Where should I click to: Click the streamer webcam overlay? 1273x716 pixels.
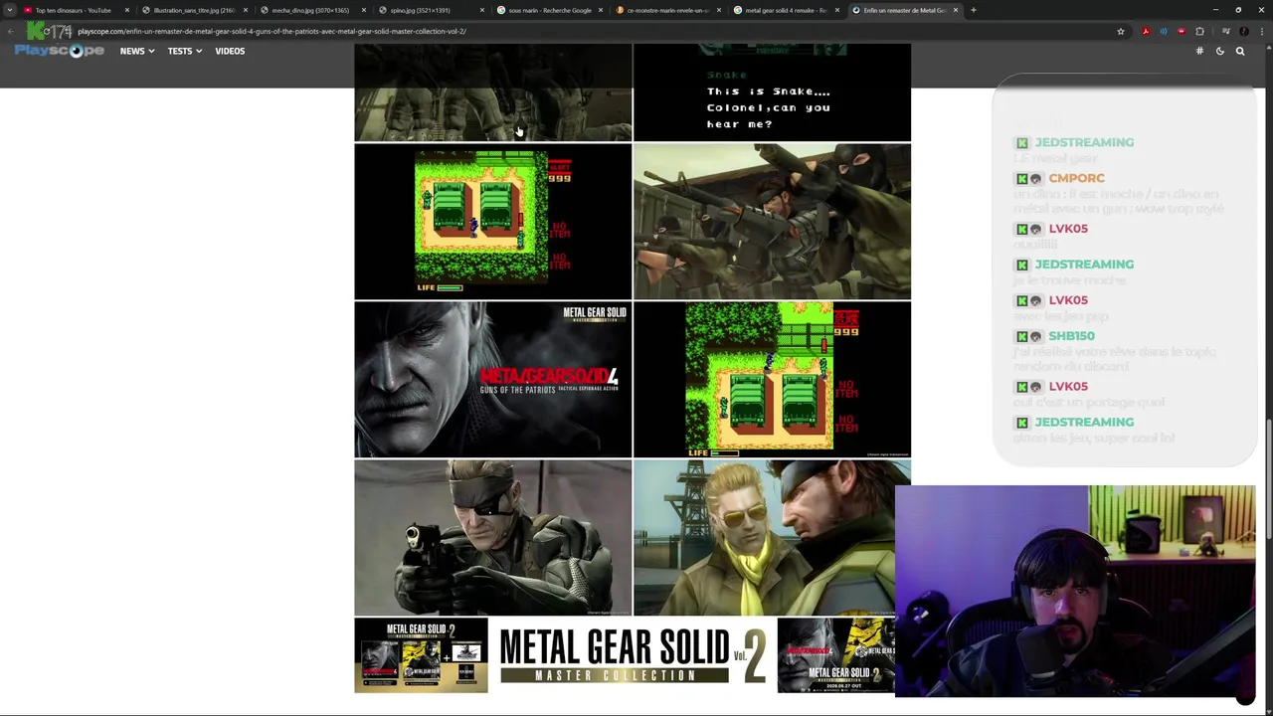click(x=1075, y=591)
